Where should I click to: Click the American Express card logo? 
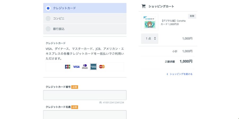(93, 67)
